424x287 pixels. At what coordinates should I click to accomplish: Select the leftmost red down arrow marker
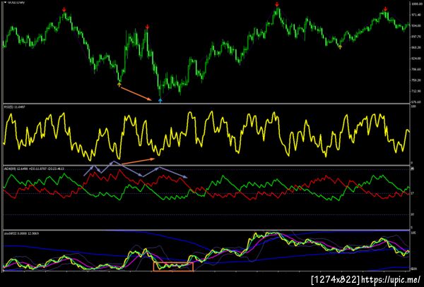click(64, 10)
